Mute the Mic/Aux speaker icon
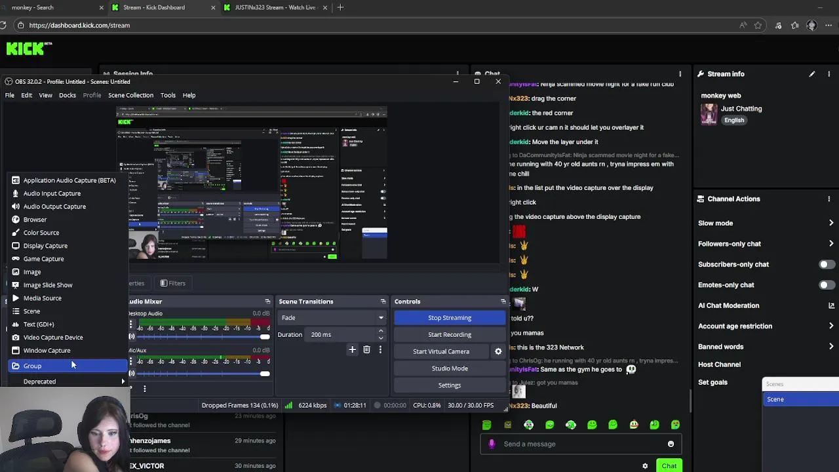The width and height of the screenshot is (839, 472). point(132,374)
